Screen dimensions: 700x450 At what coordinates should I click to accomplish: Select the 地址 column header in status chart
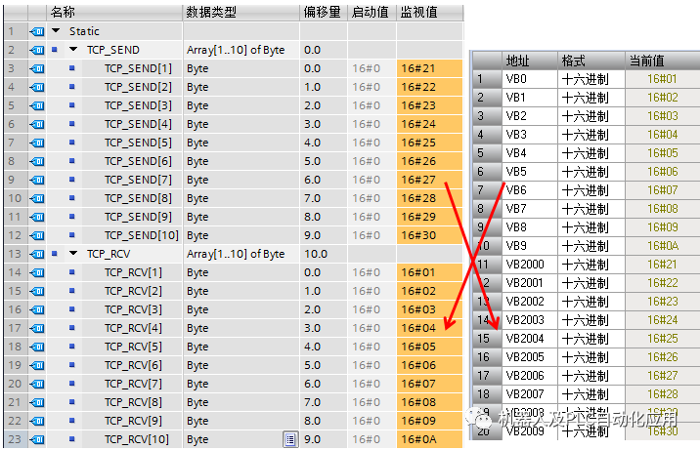(530, 61)
